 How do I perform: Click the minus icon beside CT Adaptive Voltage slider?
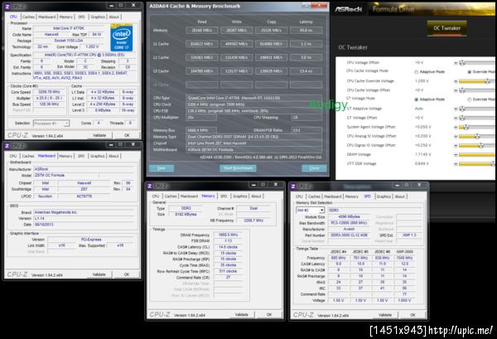click(456, 109)
